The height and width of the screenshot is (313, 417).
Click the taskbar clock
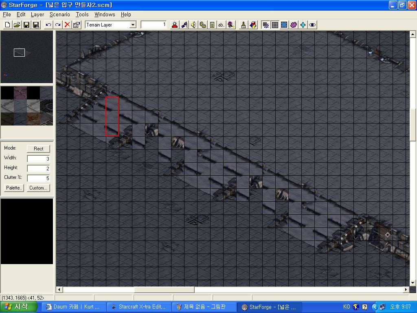401,307
